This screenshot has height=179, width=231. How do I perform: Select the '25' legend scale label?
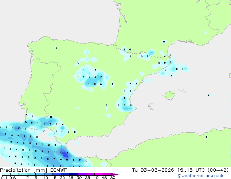(71, 178)
